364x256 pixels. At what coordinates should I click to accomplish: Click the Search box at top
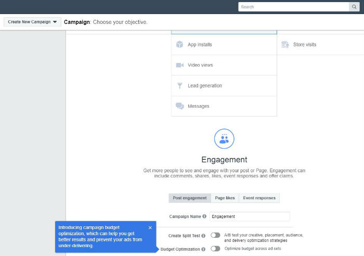pyautogui.click(x=293, y=7)
